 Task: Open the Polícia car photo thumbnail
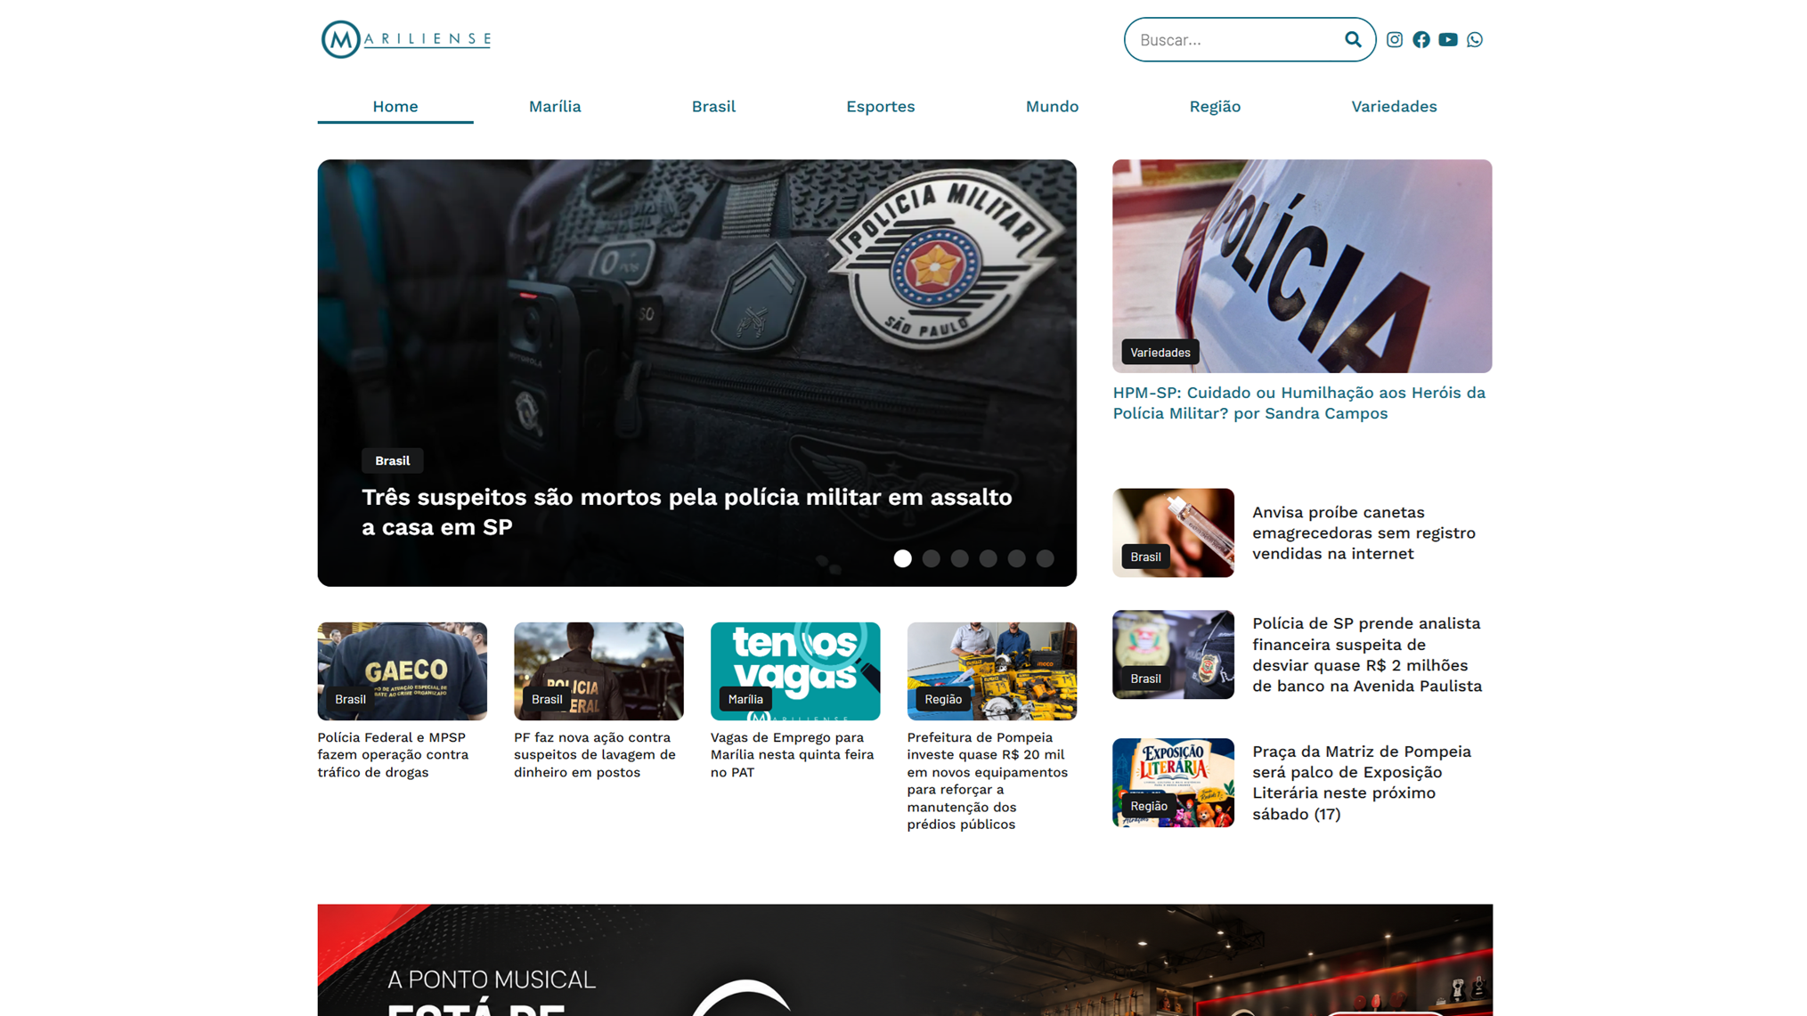[1301, 265]
